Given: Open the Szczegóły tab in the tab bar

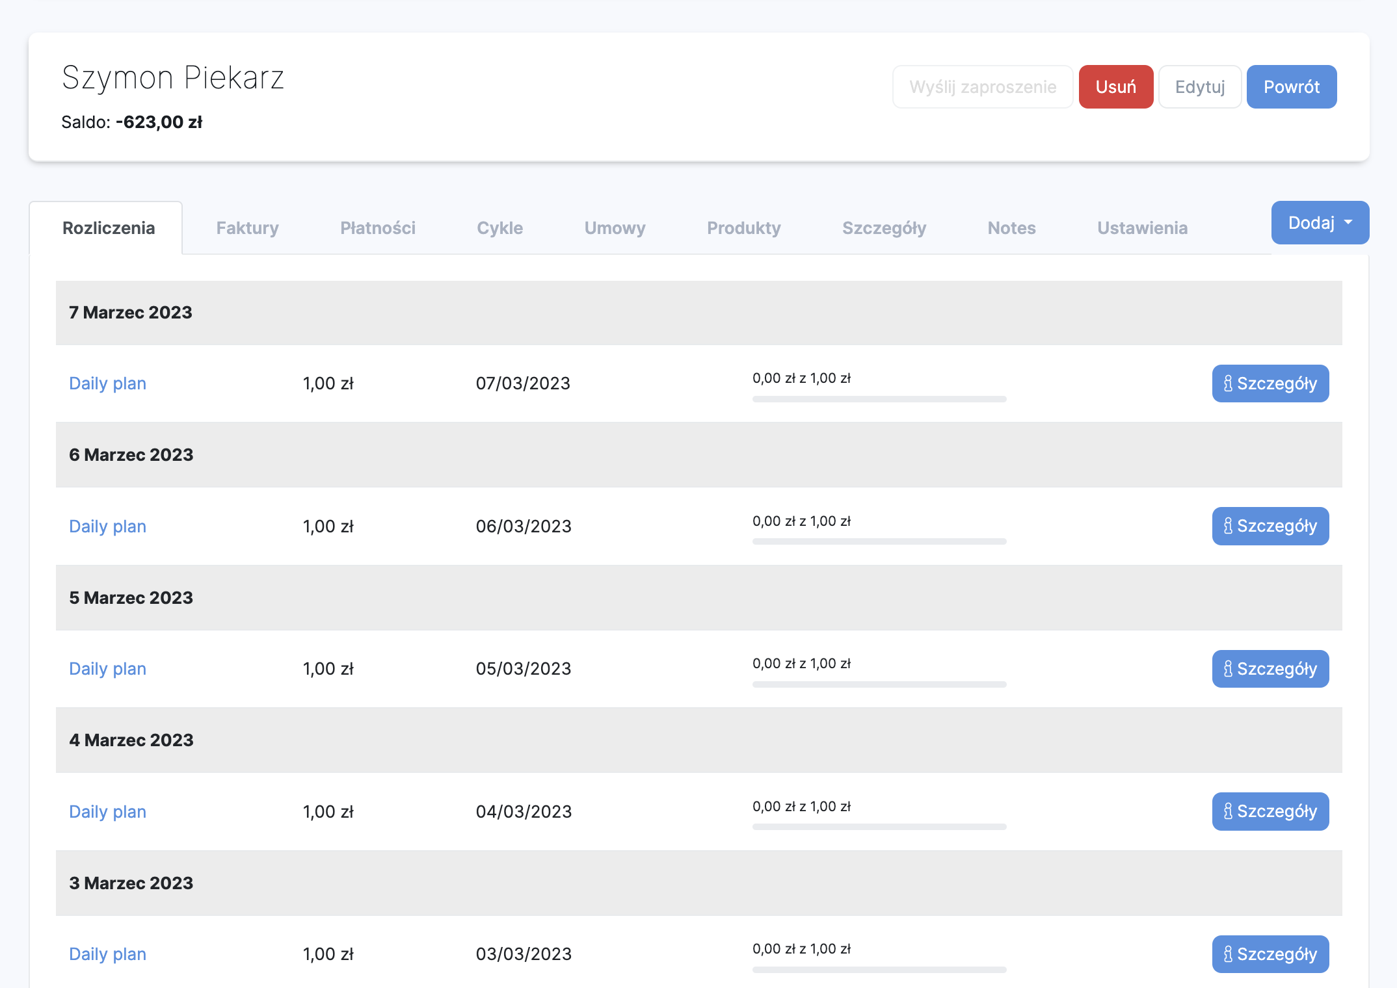Looking at the screenshot, I should tap(884, 228).
